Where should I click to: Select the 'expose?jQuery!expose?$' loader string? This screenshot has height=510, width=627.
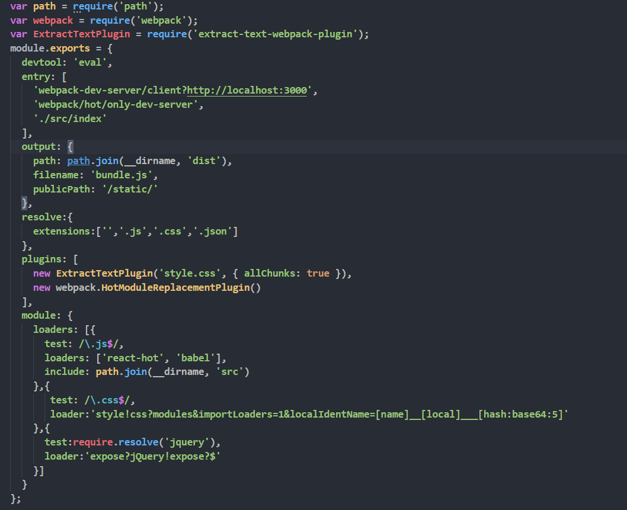153,456
